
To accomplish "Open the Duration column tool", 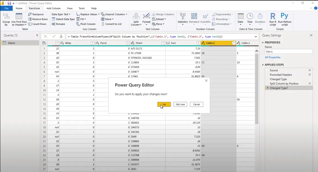I will tap(260, 19).
